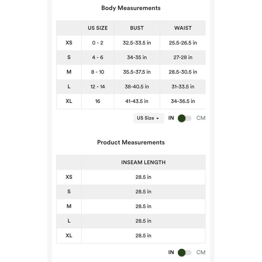The width and height of the screenshot is (262, 262).
Task: Click the XL inseam length 28.5 in
Action: pos(143,236)
